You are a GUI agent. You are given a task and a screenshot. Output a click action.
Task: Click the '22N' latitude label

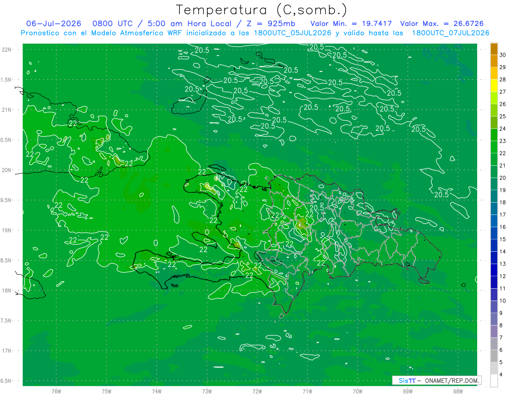point(6,50)
